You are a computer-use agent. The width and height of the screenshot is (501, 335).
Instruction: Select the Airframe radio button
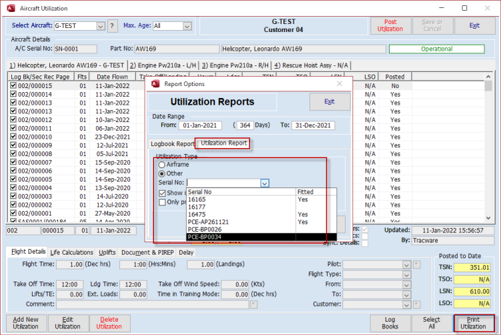[162, 165]
